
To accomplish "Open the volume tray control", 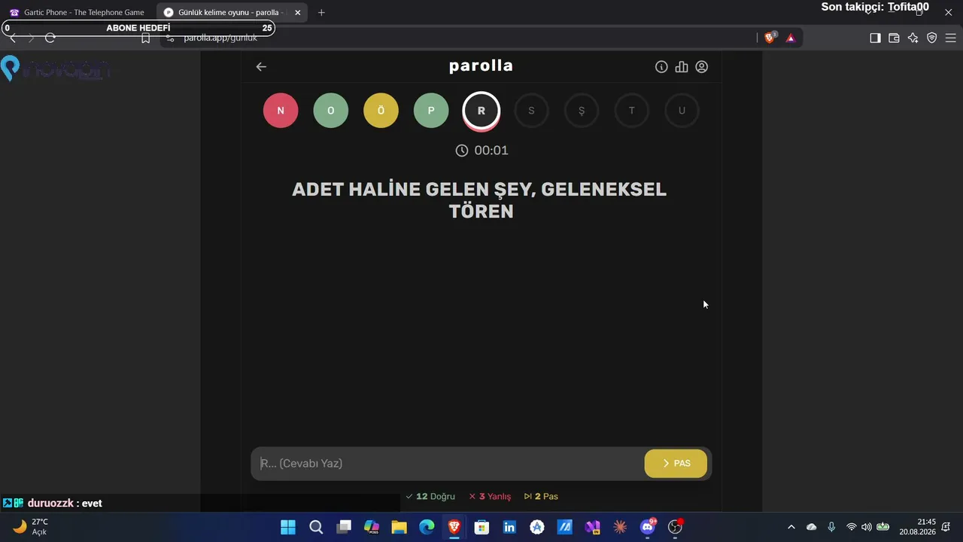I will (867, 527).
